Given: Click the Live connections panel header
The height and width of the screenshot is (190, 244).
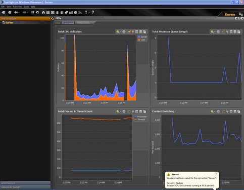Looking at the screenshot, I should [25, 19].
